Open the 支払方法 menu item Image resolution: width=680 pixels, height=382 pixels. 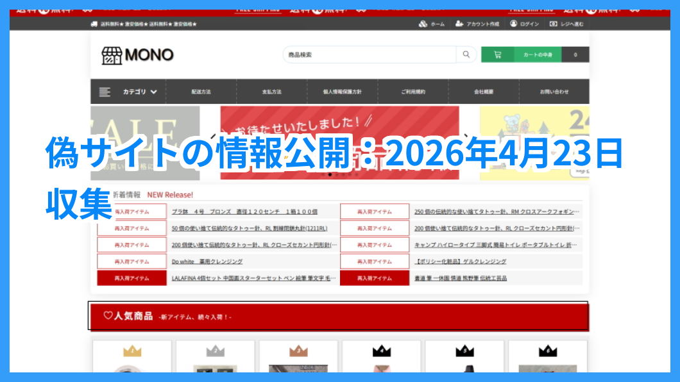[x=271, y=92]
